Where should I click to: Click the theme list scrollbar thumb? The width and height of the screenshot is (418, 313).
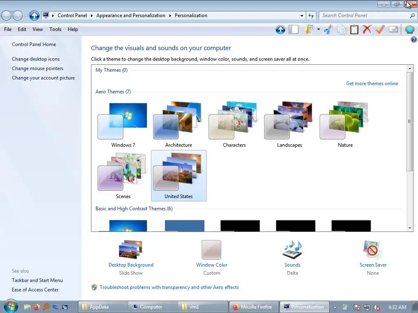coord(410,121)
